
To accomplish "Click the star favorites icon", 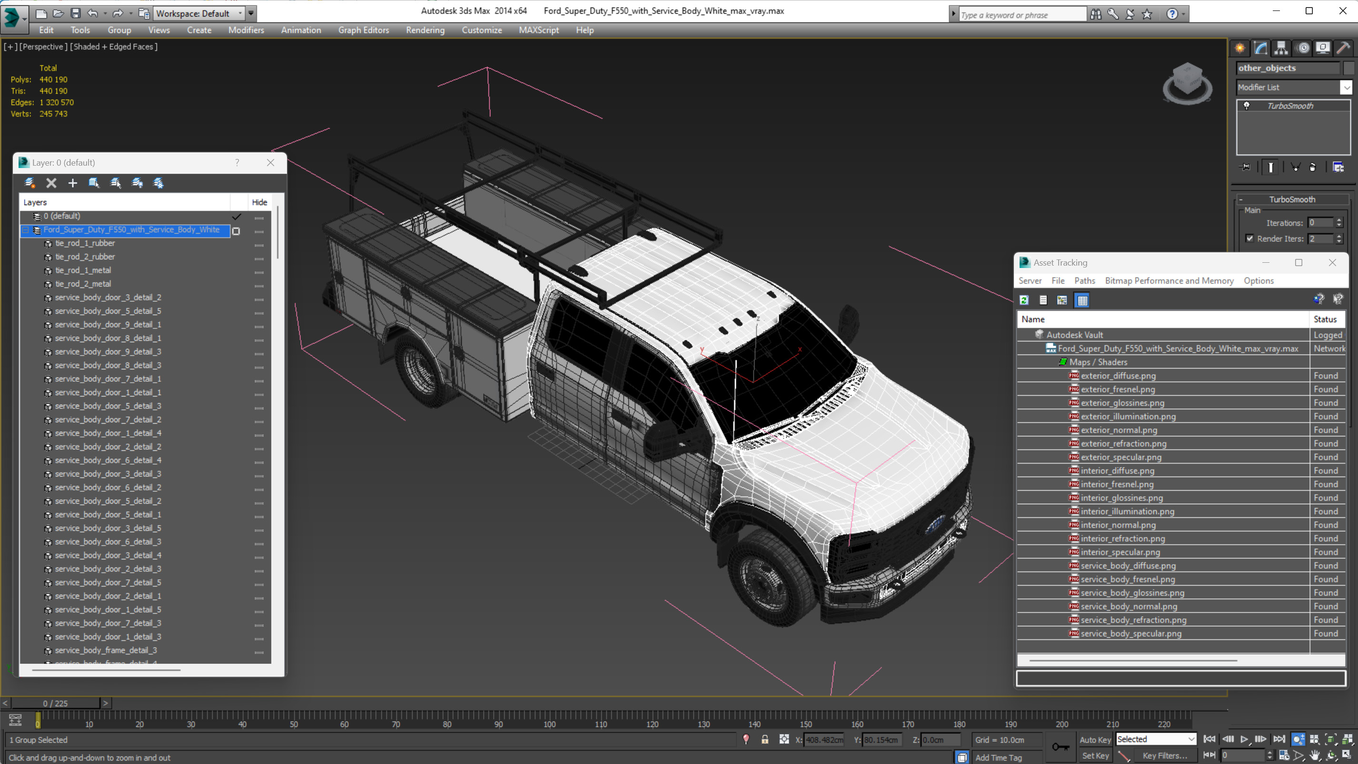I will (1147, 14).
